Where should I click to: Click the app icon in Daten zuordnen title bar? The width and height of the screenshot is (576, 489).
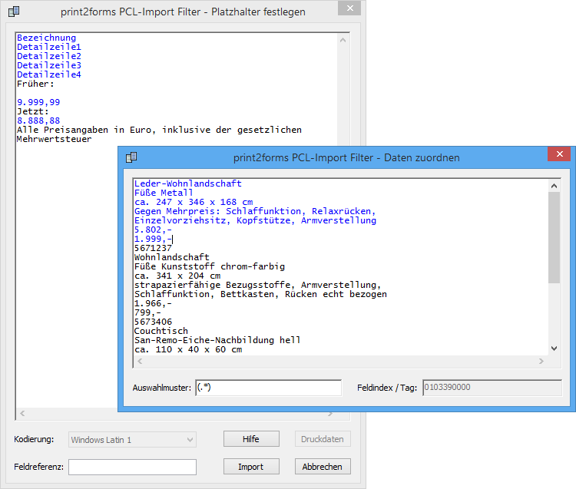(x=131, y=157)
